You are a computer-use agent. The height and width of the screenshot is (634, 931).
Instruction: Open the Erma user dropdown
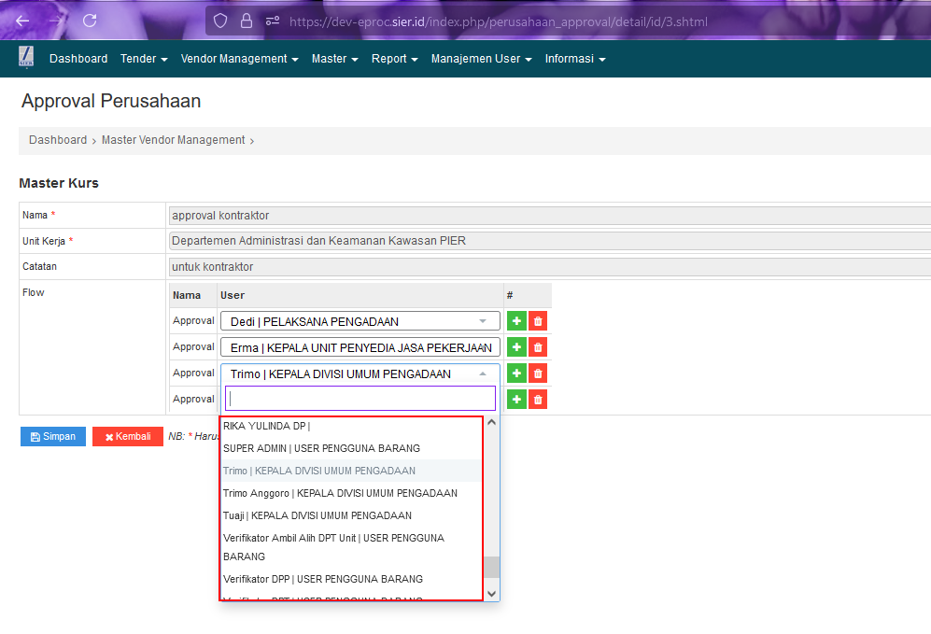pos(360,347)
